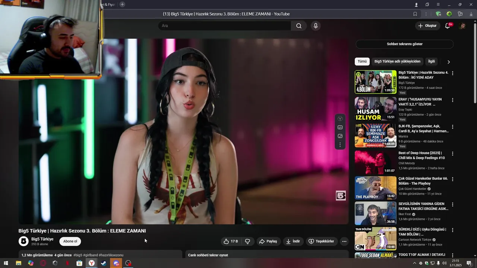The width and height of the screenshot is (477, 268).
Task: Click the green round eye extension icon
Action: click(449, 14)
